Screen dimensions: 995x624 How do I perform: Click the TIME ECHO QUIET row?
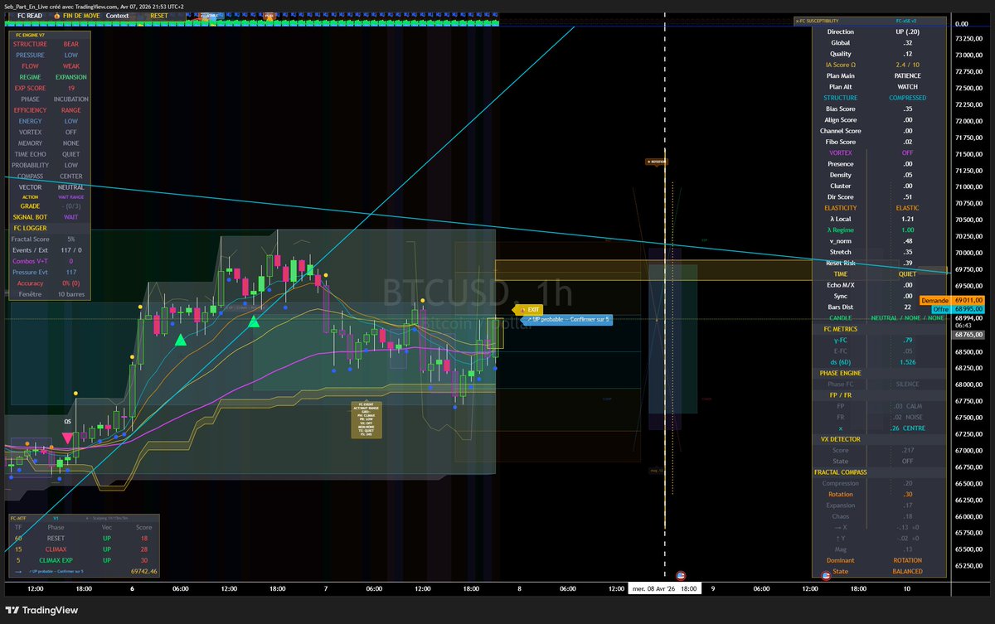pos(49,154)
